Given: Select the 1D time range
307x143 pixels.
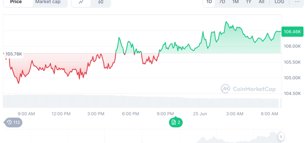Looking at the screenshot, I should (209, 2).
